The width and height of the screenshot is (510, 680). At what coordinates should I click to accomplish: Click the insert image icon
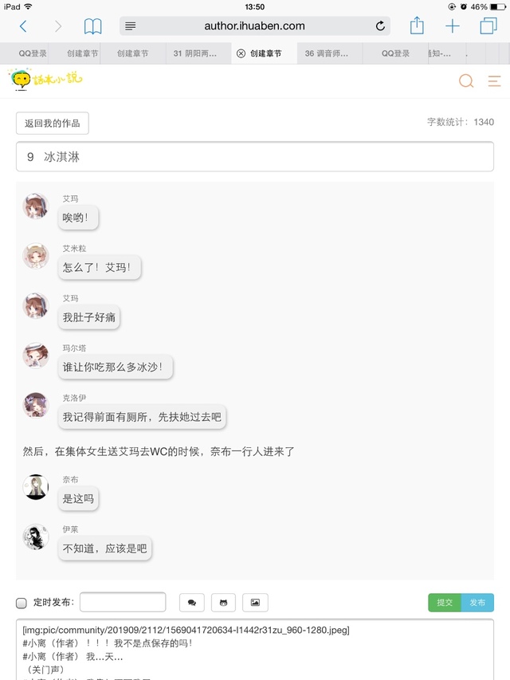(255, 603)
